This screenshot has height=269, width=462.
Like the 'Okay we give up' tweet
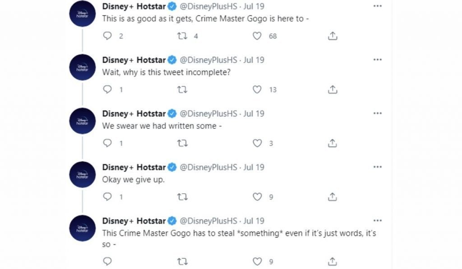pos(257,196)
